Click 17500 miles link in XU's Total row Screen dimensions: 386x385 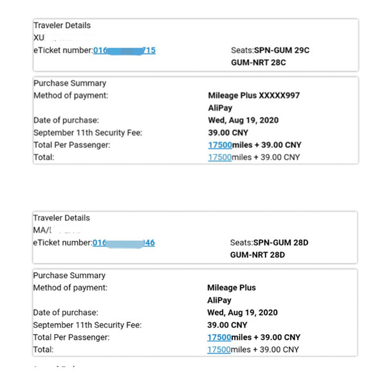pyautogui.click(x=219, y=157)
